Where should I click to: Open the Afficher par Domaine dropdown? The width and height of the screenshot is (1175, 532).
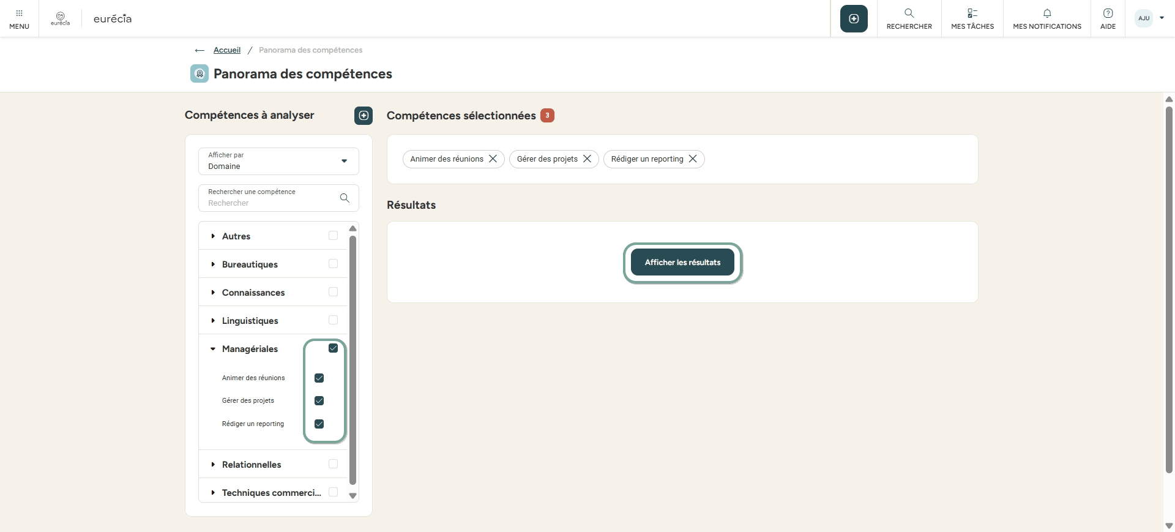coord(278,161)
